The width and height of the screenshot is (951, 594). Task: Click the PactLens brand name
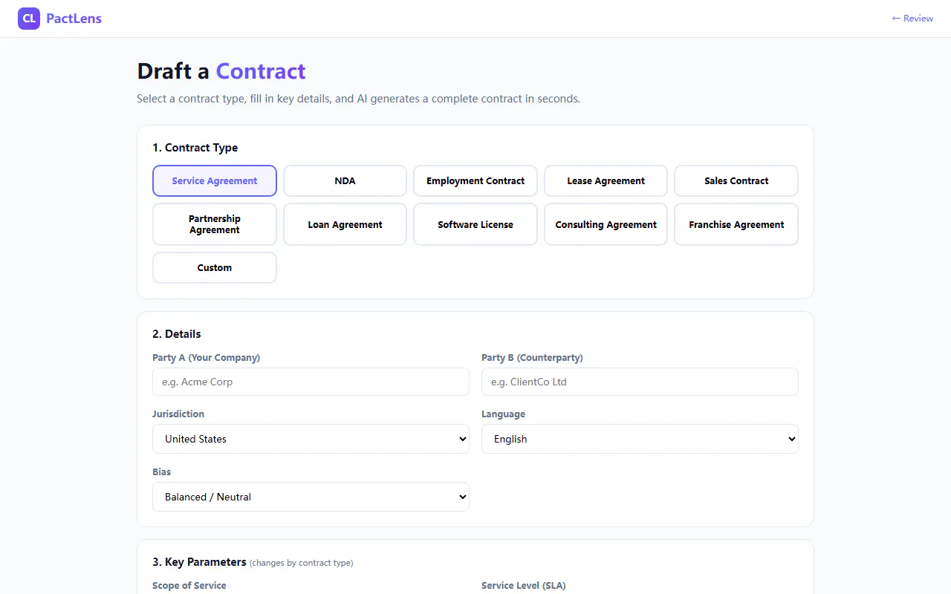click(74, 19)
